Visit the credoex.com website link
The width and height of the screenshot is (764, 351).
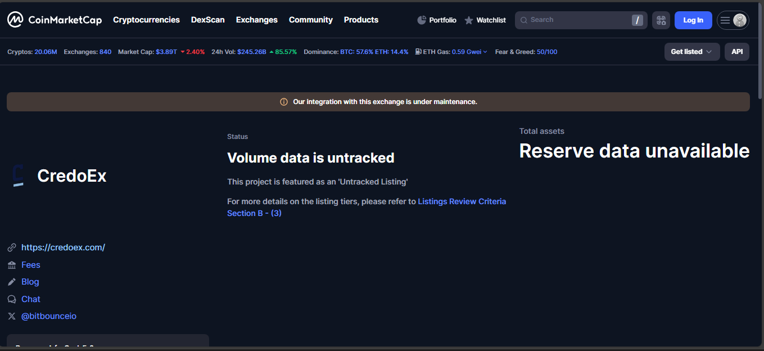click(63, 247)
